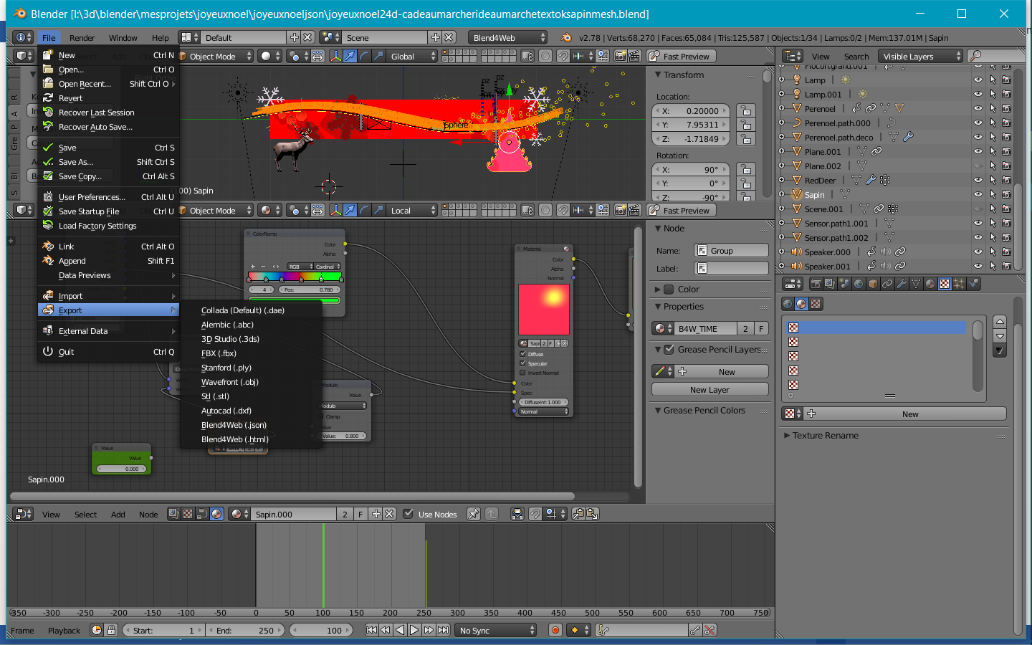Click the Pos 0.780 slider in ColorRamp node
The height and width of the screenshot is (645, 1032).
(310, 290)
